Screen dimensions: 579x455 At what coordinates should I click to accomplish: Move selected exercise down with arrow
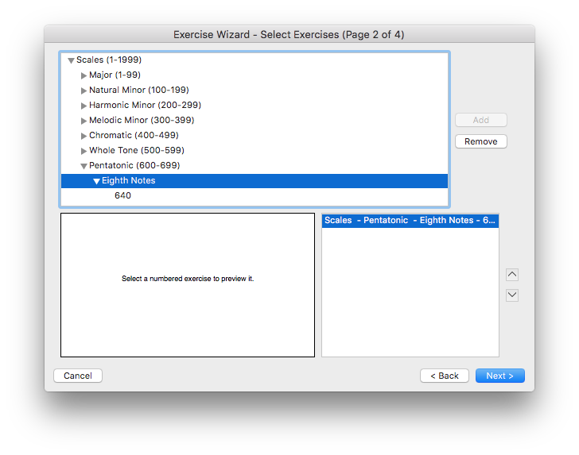pyautogui.click(x=512, y=295)
